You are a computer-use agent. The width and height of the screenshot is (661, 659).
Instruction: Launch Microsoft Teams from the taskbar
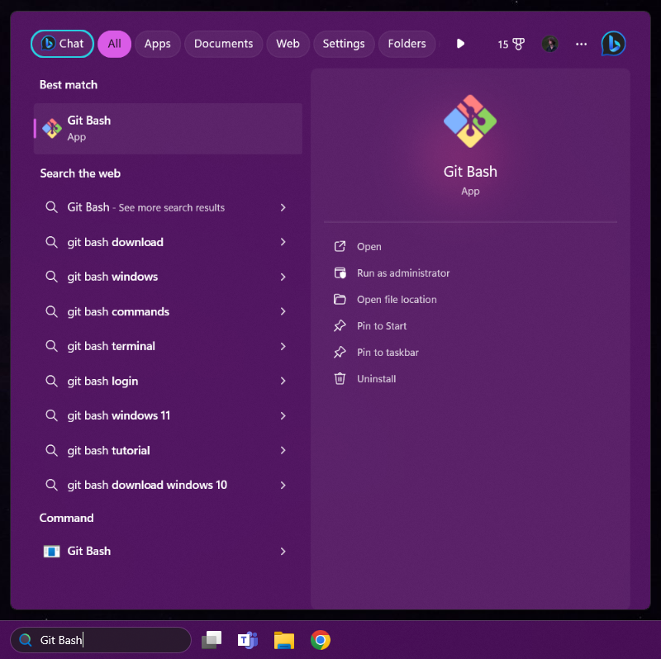(x=247, y=640)
